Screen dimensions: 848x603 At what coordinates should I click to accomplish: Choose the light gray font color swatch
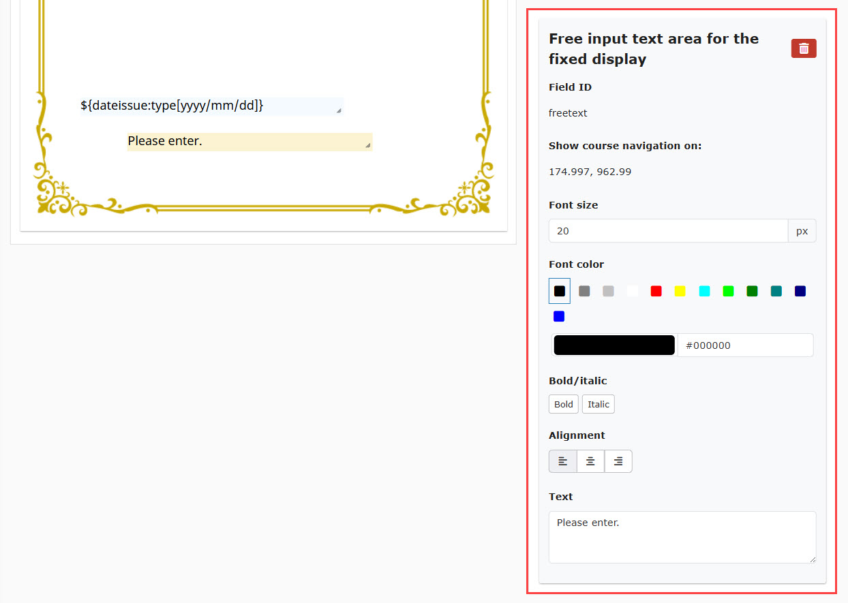point(608,291)
